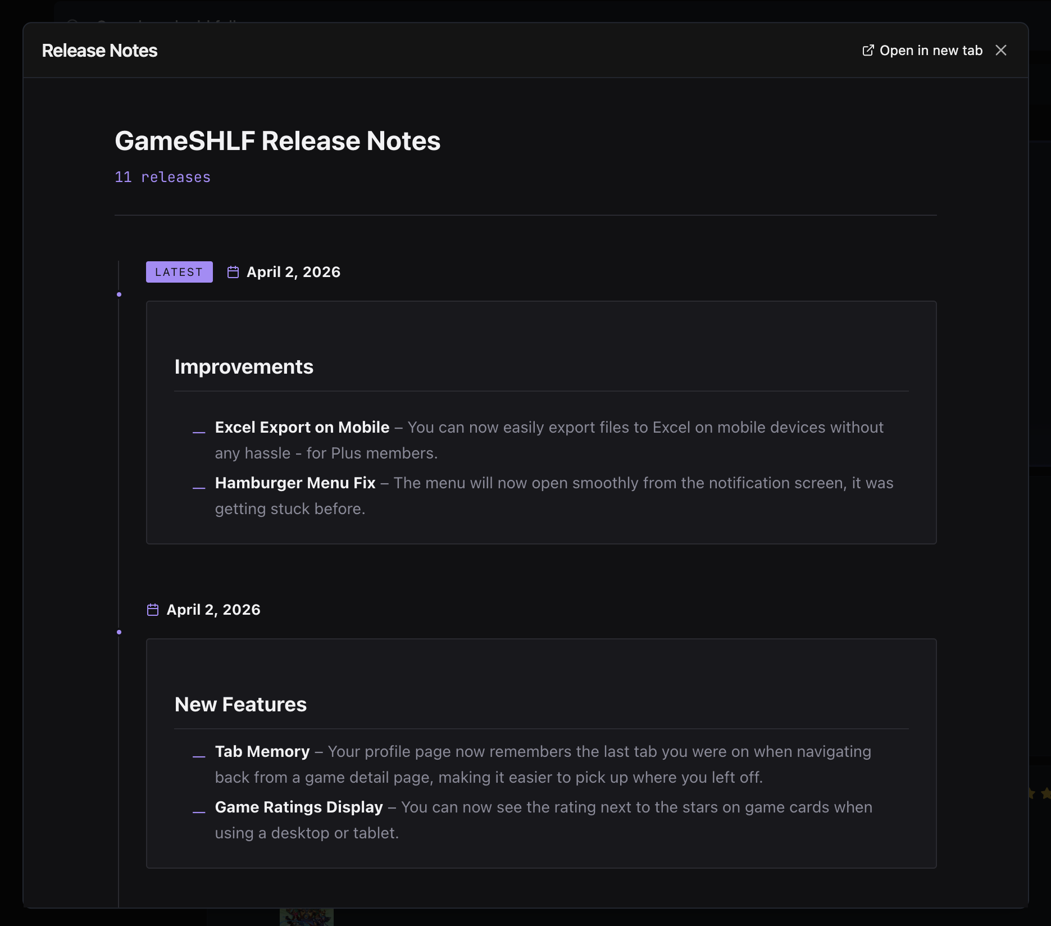Viewport: 1051px width, 926px height.
Task: Select the Tab Memory entry title
Action: pos(262,752)
